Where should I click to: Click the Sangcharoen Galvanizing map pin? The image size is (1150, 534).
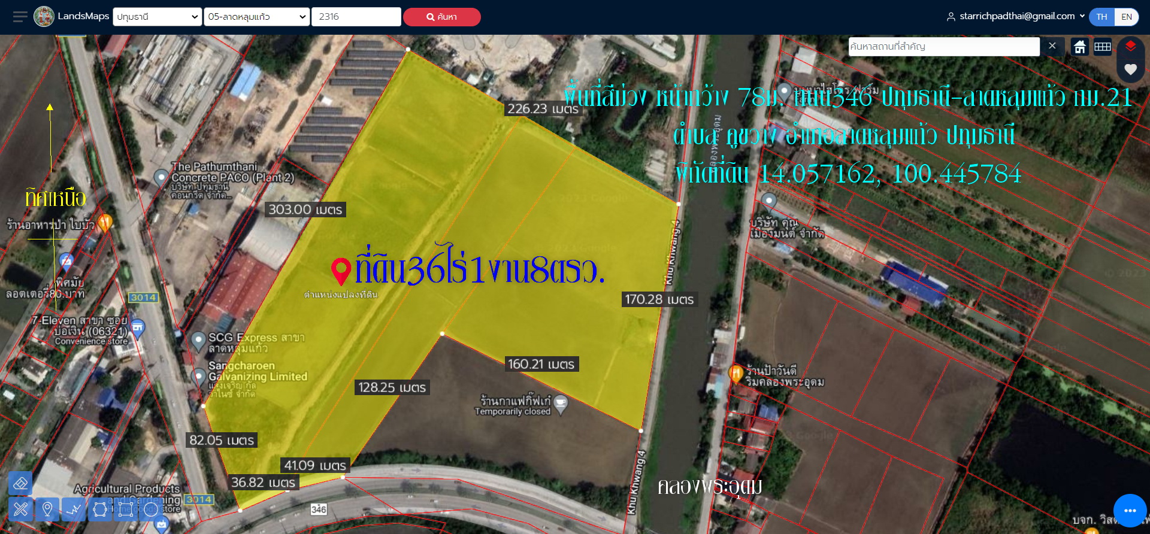click(x=198, y=377)
